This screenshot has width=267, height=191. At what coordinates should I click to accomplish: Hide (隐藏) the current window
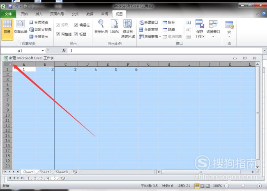point(169,30)
